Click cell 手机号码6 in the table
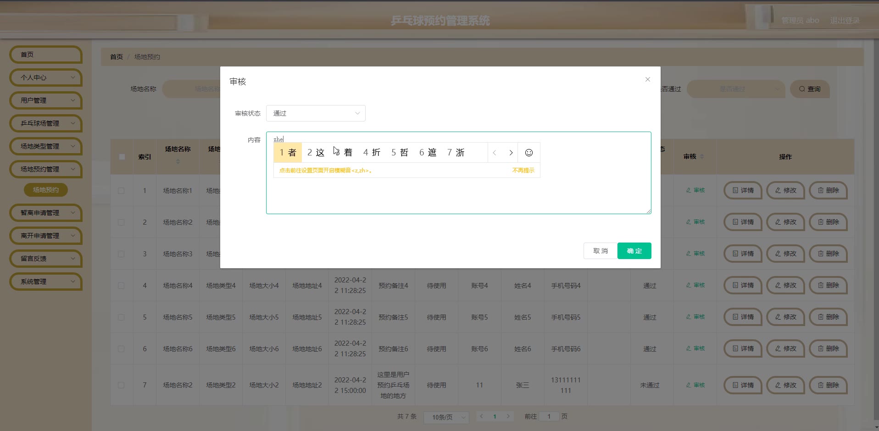The height and width of the screenshot is (431, 879). point(566,349)
